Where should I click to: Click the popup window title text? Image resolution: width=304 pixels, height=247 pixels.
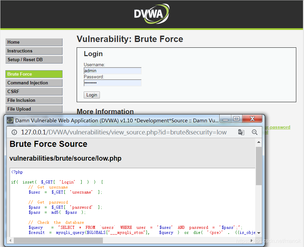tap(117, 121)
